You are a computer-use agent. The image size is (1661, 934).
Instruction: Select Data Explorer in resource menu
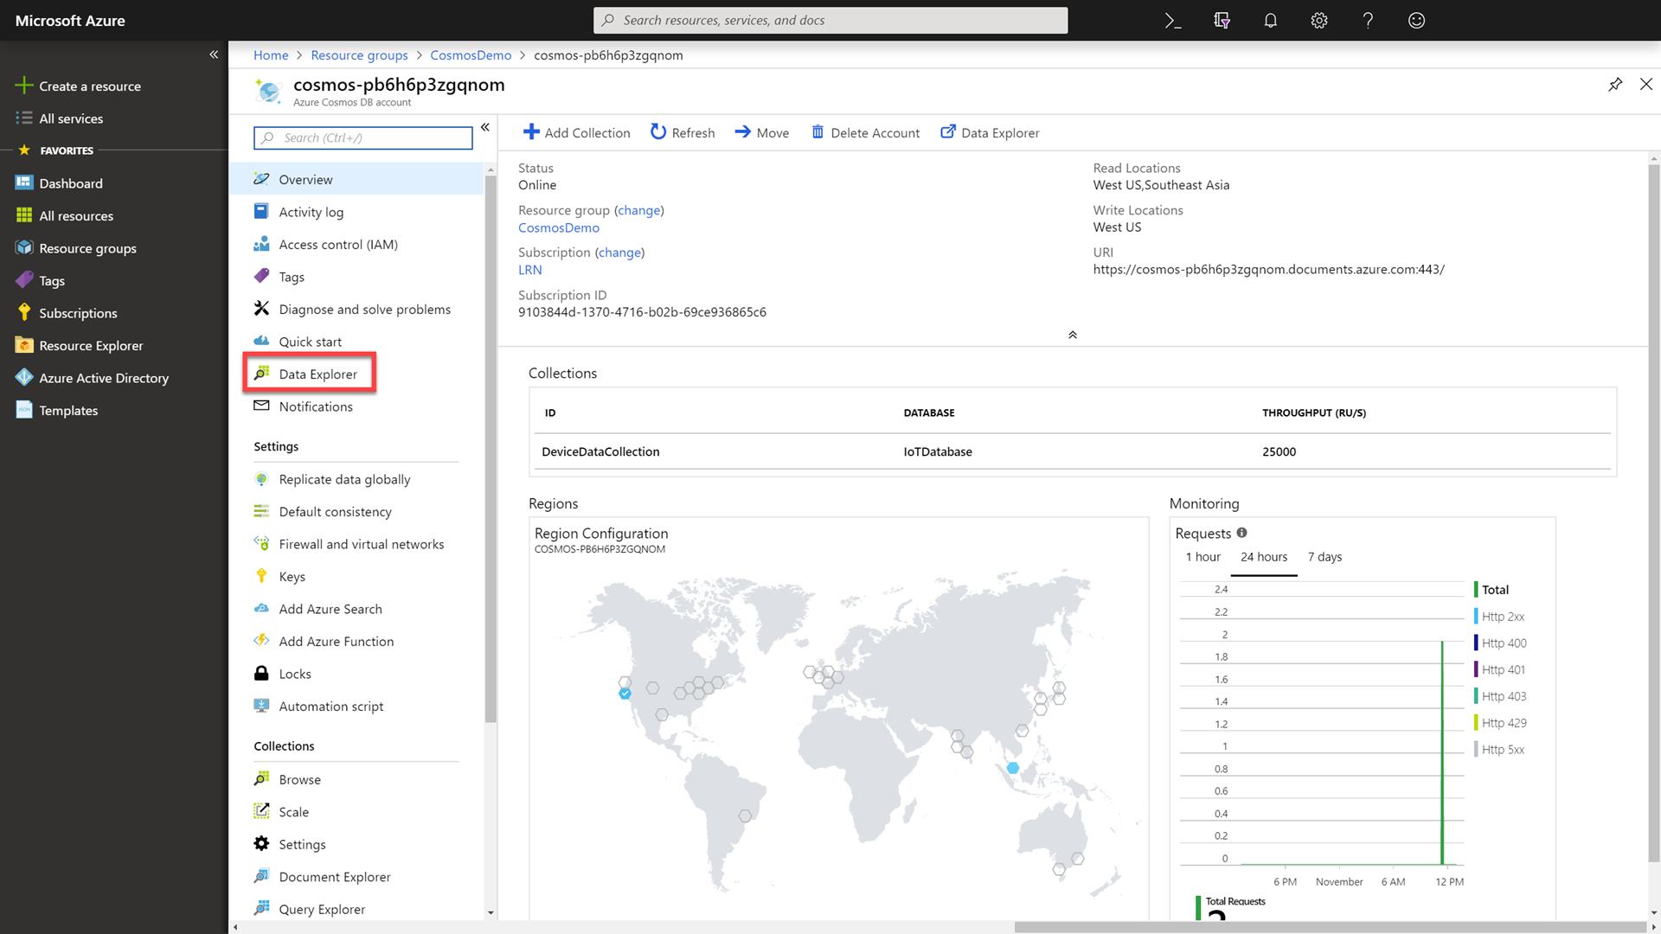[317, 374]
